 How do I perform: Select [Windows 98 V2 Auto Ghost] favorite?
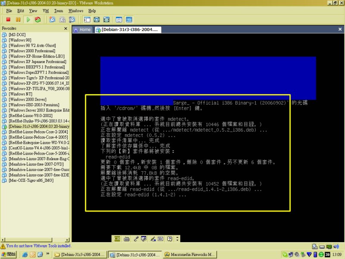click(32, 45)
